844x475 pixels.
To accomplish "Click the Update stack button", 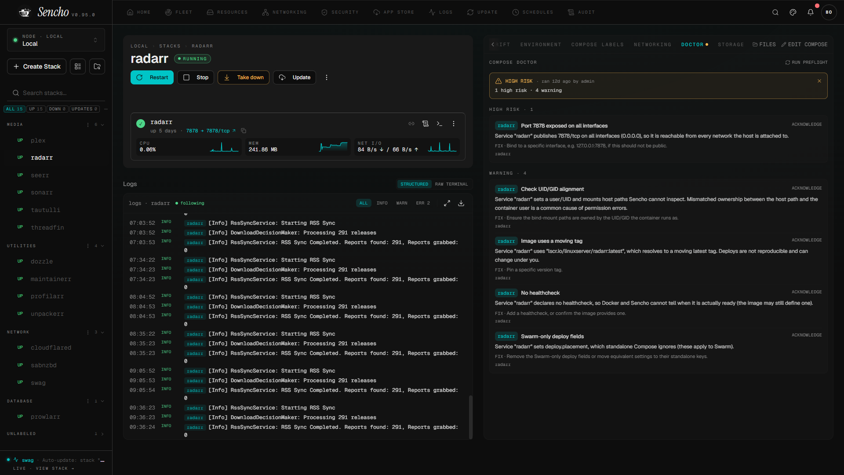I will (x=295, y=77).
